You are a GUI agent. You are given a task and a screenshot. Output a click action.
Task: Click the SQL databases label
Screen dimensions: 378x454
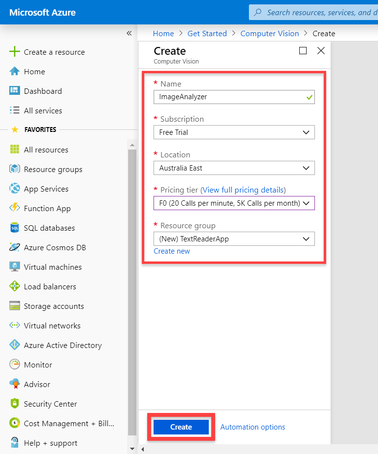[x=49, y=228]
